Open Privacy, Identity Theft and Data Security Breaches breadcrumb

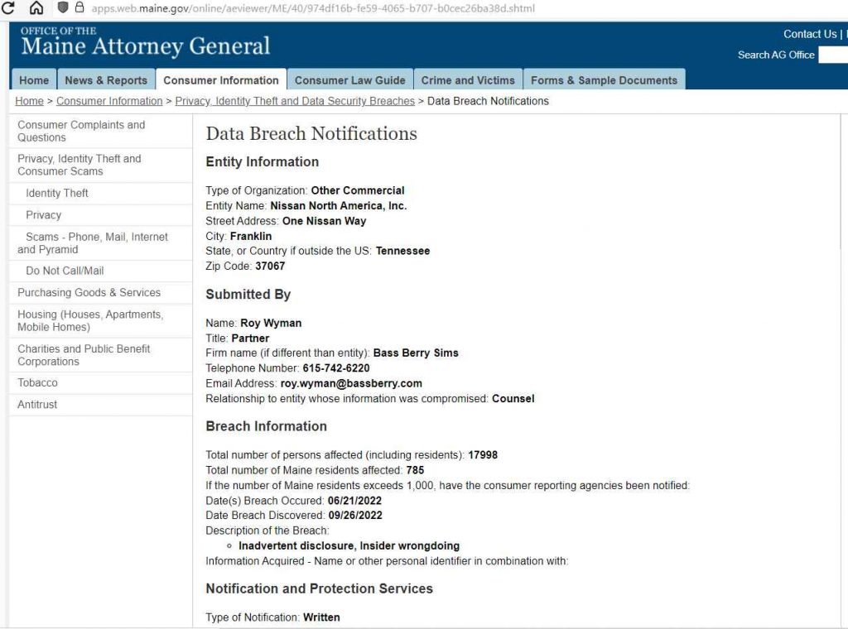coord(295,101)
